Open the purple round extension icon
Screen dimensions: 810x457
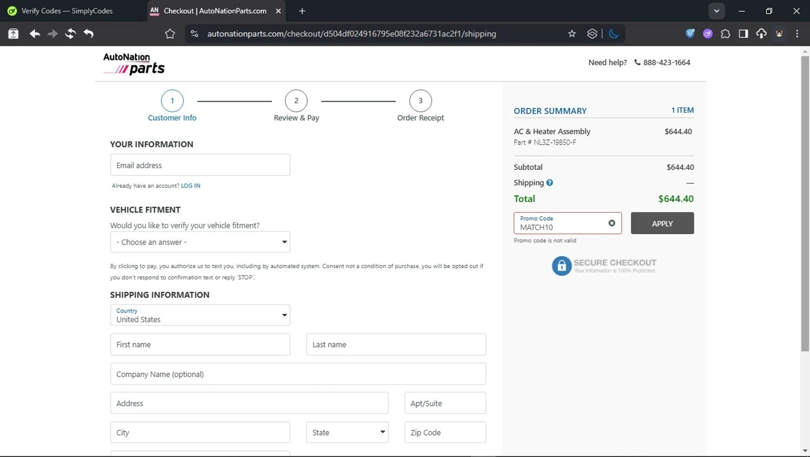[708, 33]
